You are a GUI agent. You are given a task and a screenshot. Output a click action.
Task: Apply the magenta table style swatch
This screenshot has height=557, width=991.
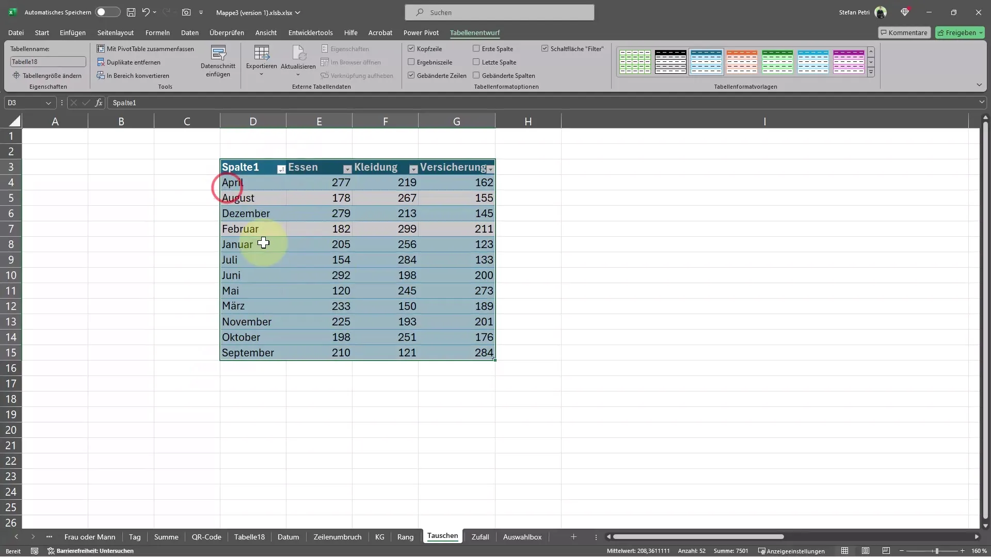tap(849, 62)
